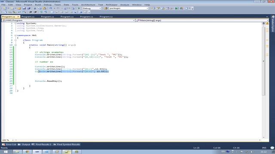The width and height of the screenshot is (275, 154).
Task: Close the active Program.cs tab
Action: pos(18,17)
